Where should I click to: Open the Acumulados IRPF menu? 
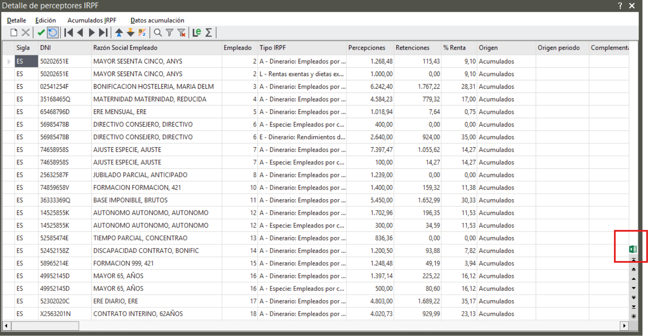coord(92,20)
